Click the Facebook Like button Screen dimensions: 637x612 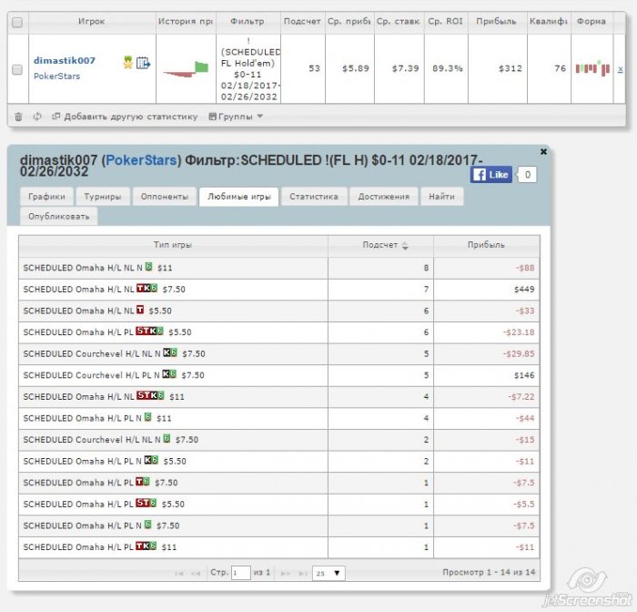pyautogui.click(x=491, y=174)
